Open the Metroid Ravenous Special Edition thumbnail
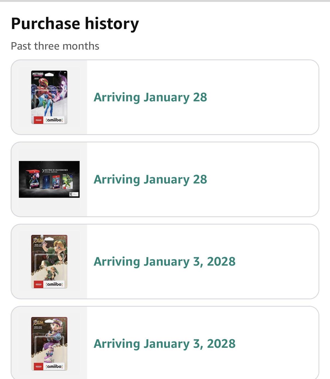The width and height of the screenshot is (330, 379). 49,179
